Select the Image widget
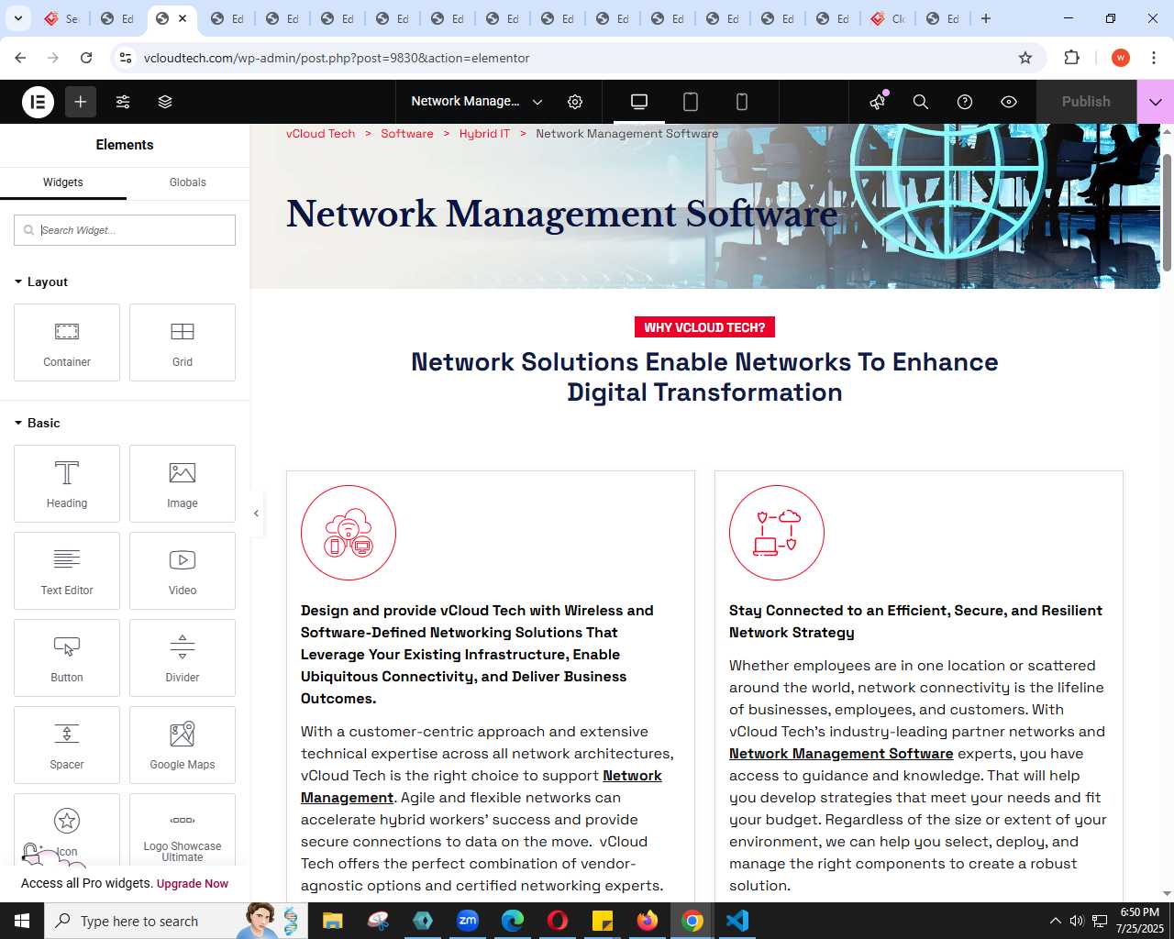The height and width of the screenshot is (939, 1174). coord(183,483)
